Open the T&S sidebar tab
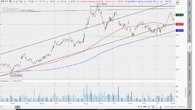 190,13
